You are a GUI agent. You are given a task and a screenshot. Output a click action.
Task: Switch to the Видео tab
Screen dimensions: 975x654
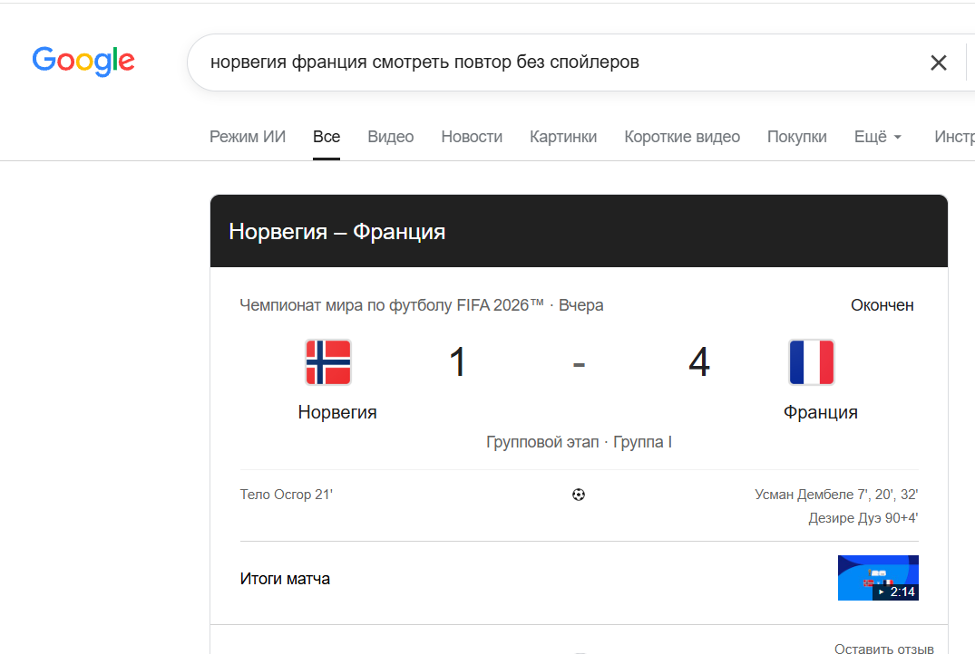391,137
